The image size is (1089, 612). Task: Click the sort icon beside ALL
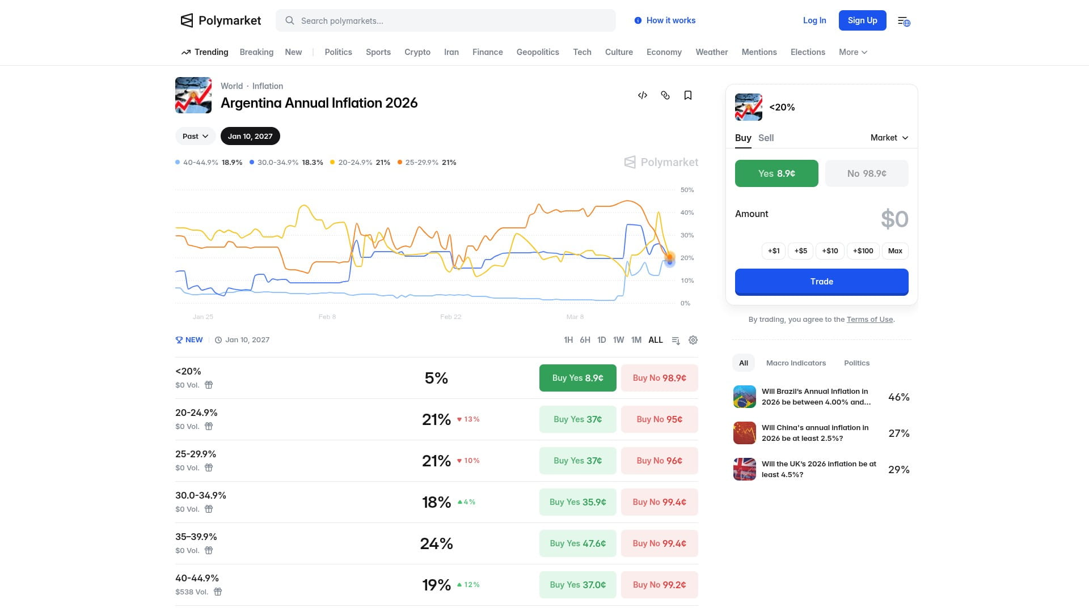pos(676,340)
